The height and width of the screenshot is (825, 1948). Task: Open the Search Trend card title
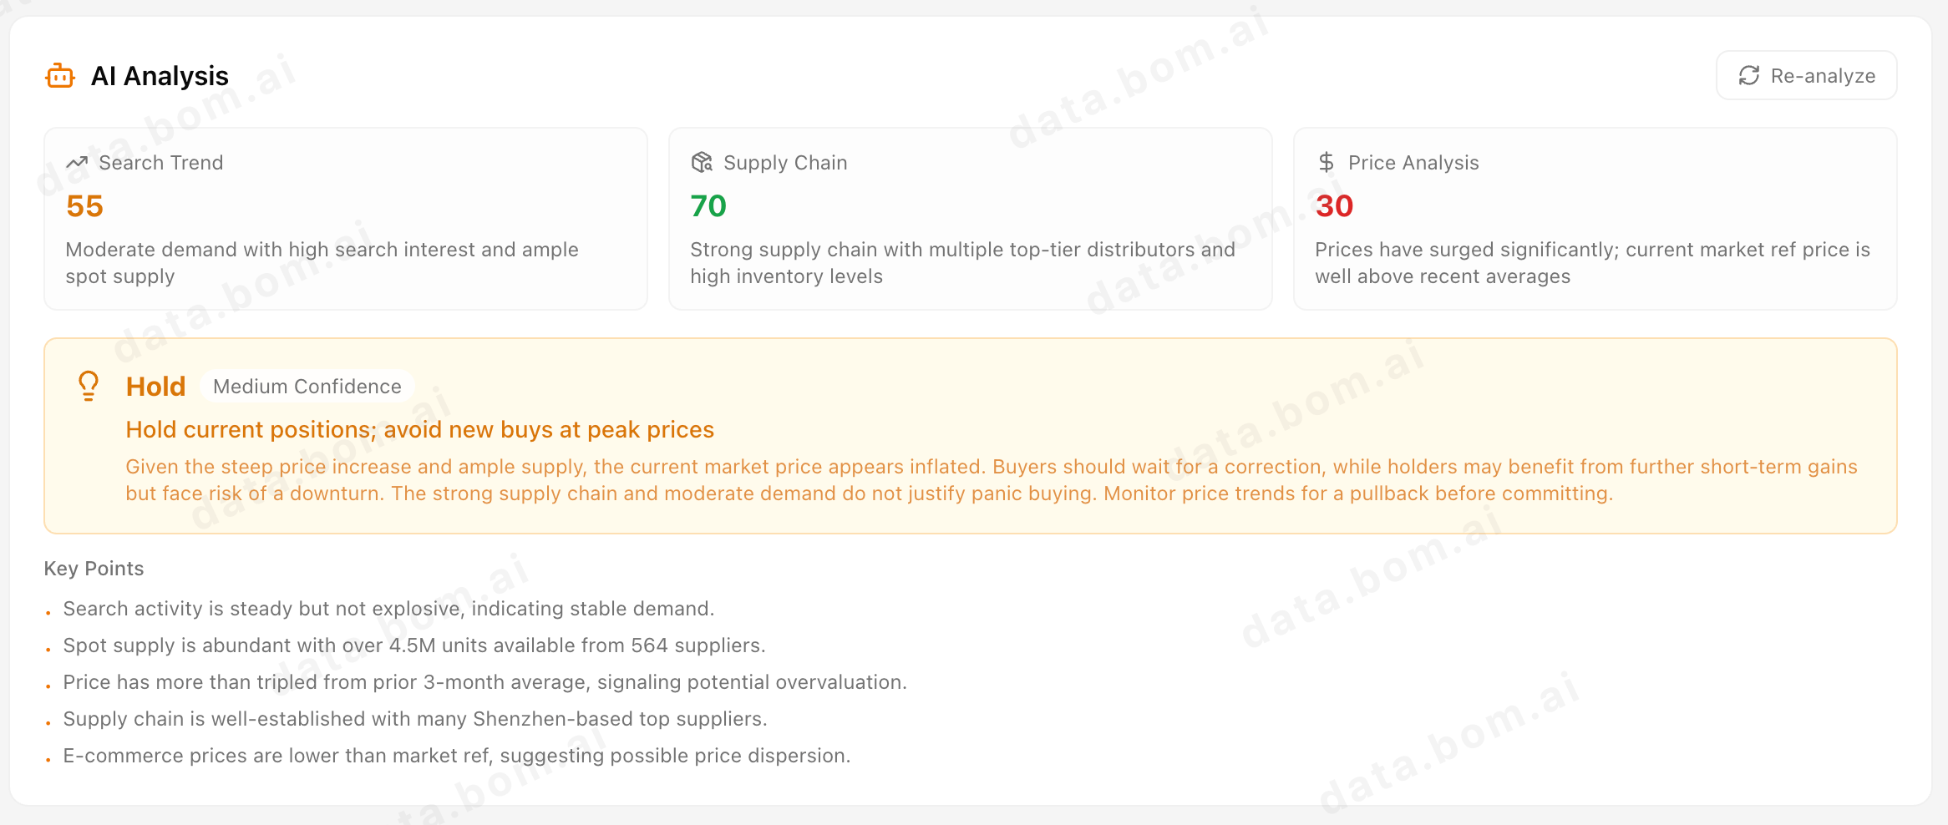tap(161, 163)
